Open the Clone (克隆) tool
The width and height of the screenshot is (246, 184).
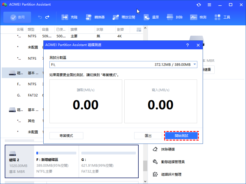pyautogui.click(x=69, y=17)
